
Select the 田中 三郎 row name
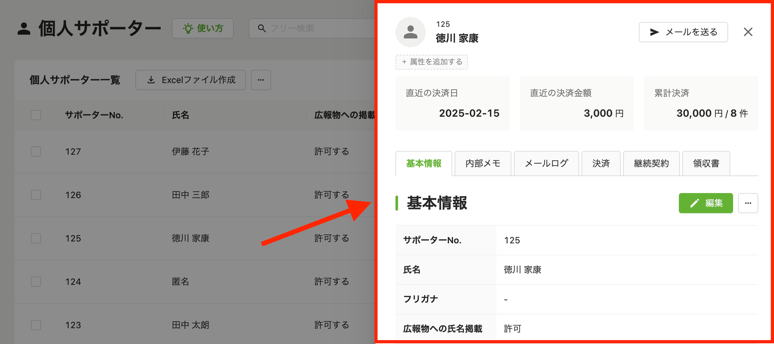190,195
